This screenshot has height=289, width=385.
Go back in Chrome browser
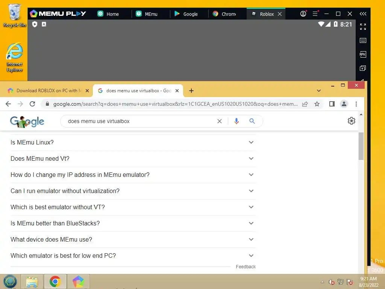(x=8, y=104)
